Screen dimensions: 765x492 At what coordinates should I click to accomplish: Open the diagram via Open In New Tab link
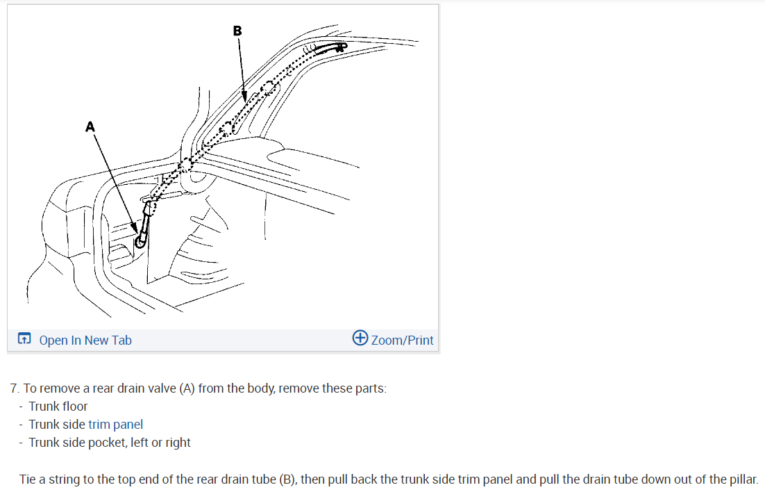click(85, 340)
